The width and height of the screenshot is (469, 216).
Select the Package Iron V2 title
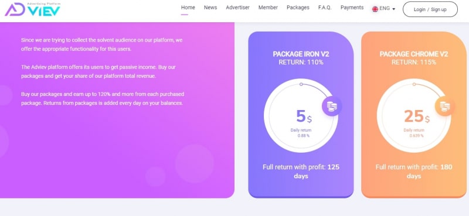point(301,54)
